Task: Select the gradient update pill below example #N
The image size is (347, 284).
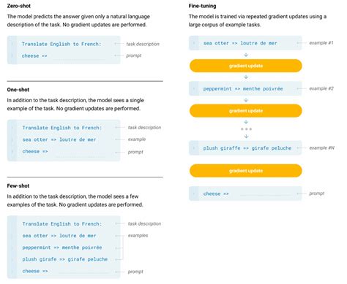Action: 246,171
